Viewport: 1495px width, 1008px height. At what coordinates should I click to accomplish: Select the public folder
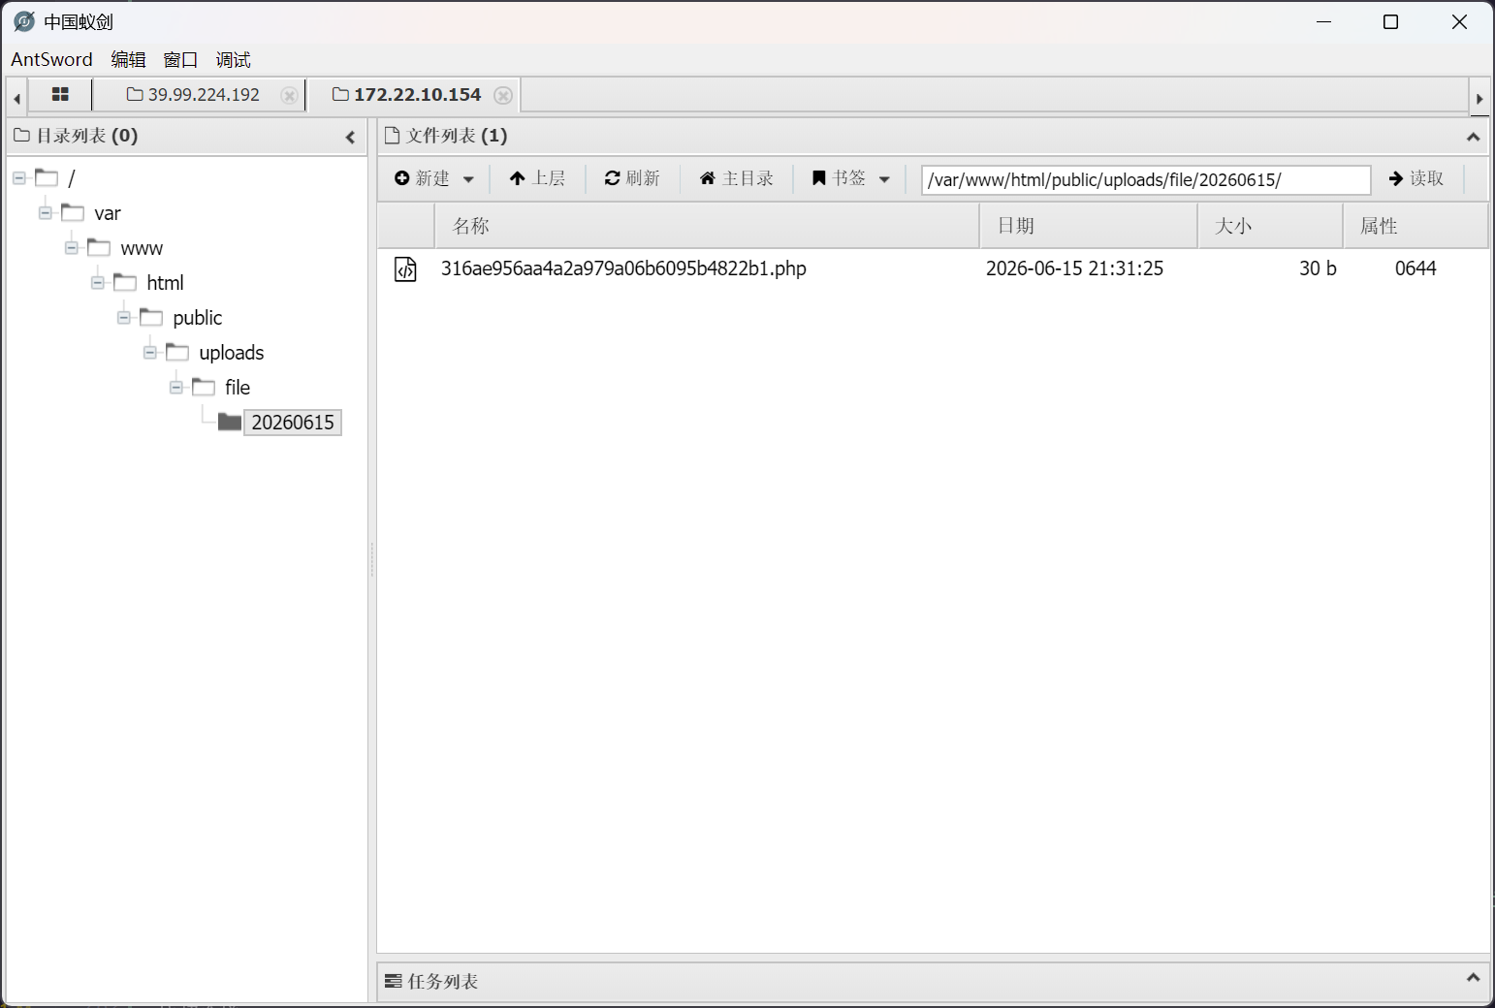(x=198, y=318)
